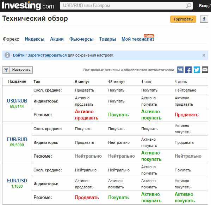Image resolution: width=211 pixels, height=205 pixels.
Task: Open the Товары tab
Action: click(107, 39)
